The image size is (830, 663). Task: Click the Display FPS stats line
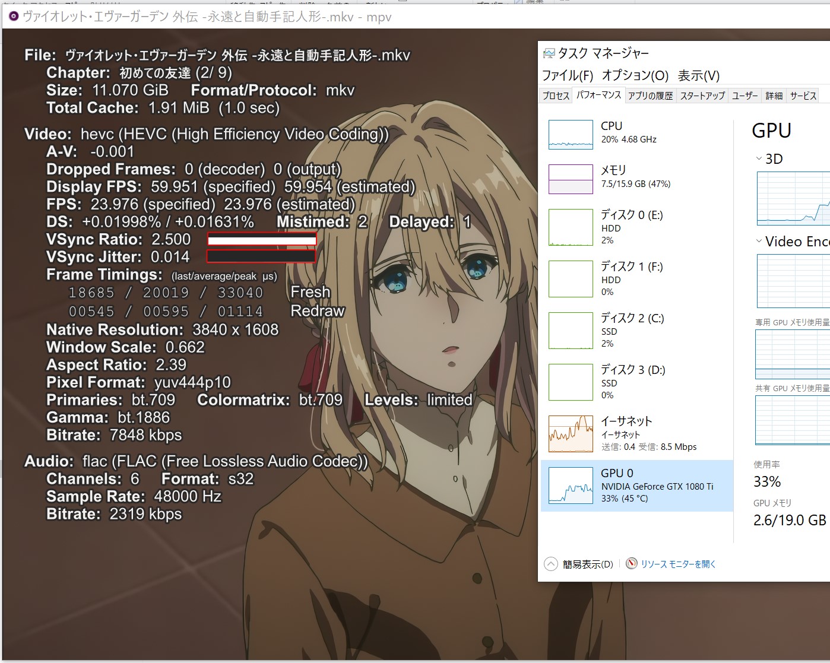[230, 186]
